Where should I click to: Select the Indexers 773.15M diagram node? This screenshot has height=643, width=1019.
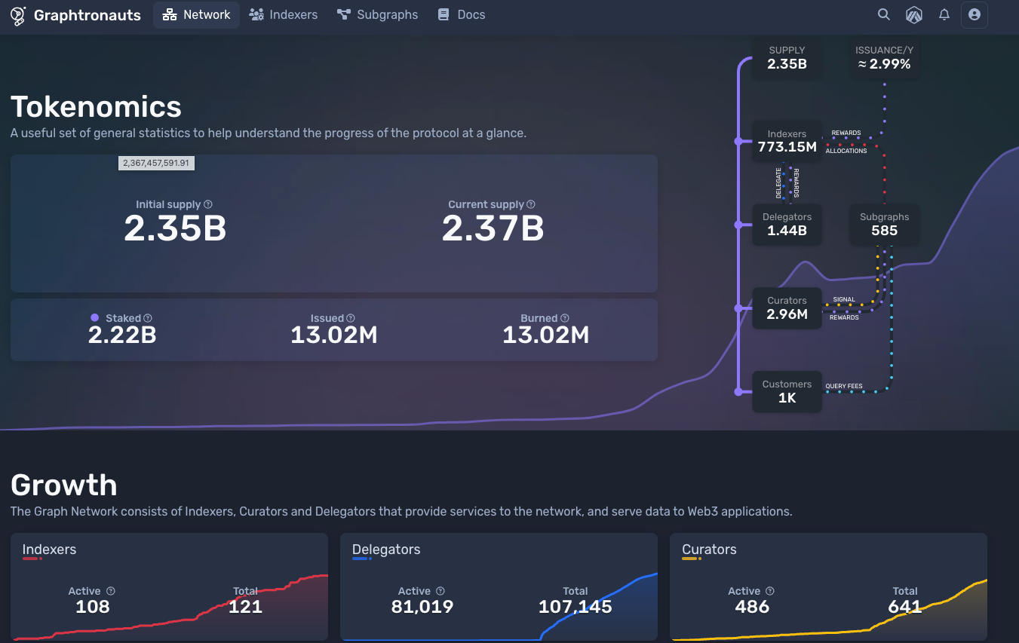(787, 141)
